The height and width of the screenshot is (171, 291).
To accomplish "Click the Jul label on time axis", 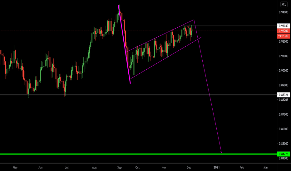I will [67, 168].
